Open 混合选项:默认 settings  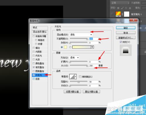click(40, 32)
